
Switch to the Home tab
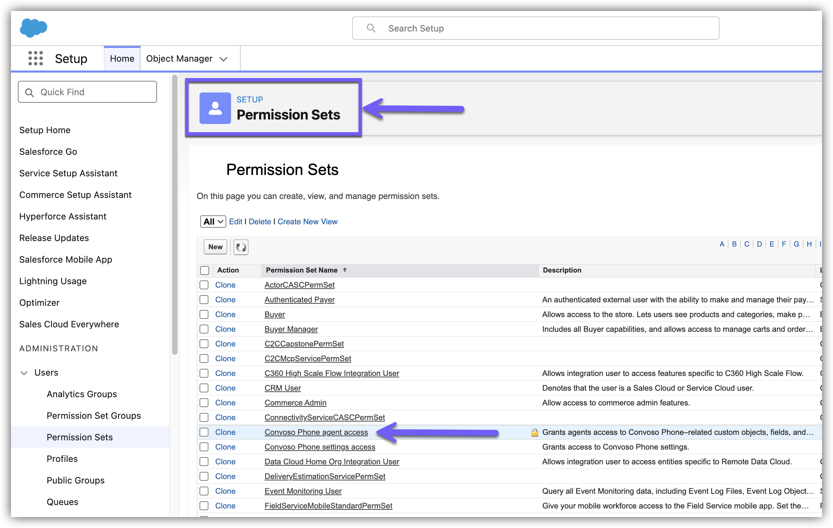point(122,59)
